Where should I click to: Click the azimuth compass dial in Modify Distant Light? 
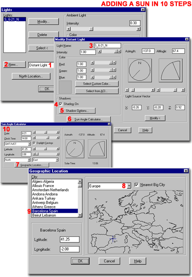(140, 70)
